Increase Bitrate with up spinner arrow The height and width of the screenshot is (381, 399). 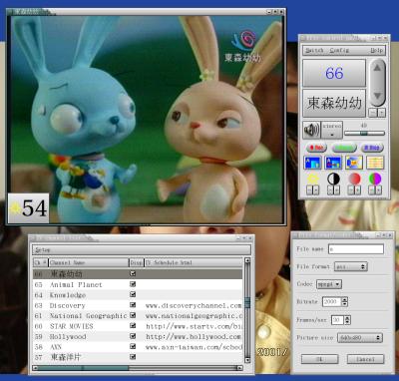tap(344, 299)
